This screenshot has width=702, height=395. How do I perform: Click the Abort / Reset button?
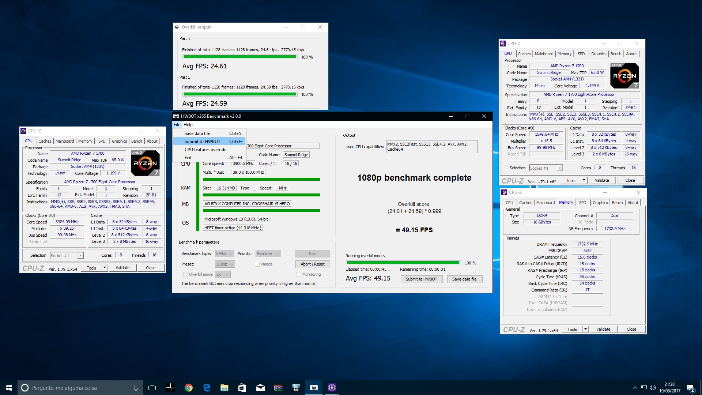click(313, 264)
